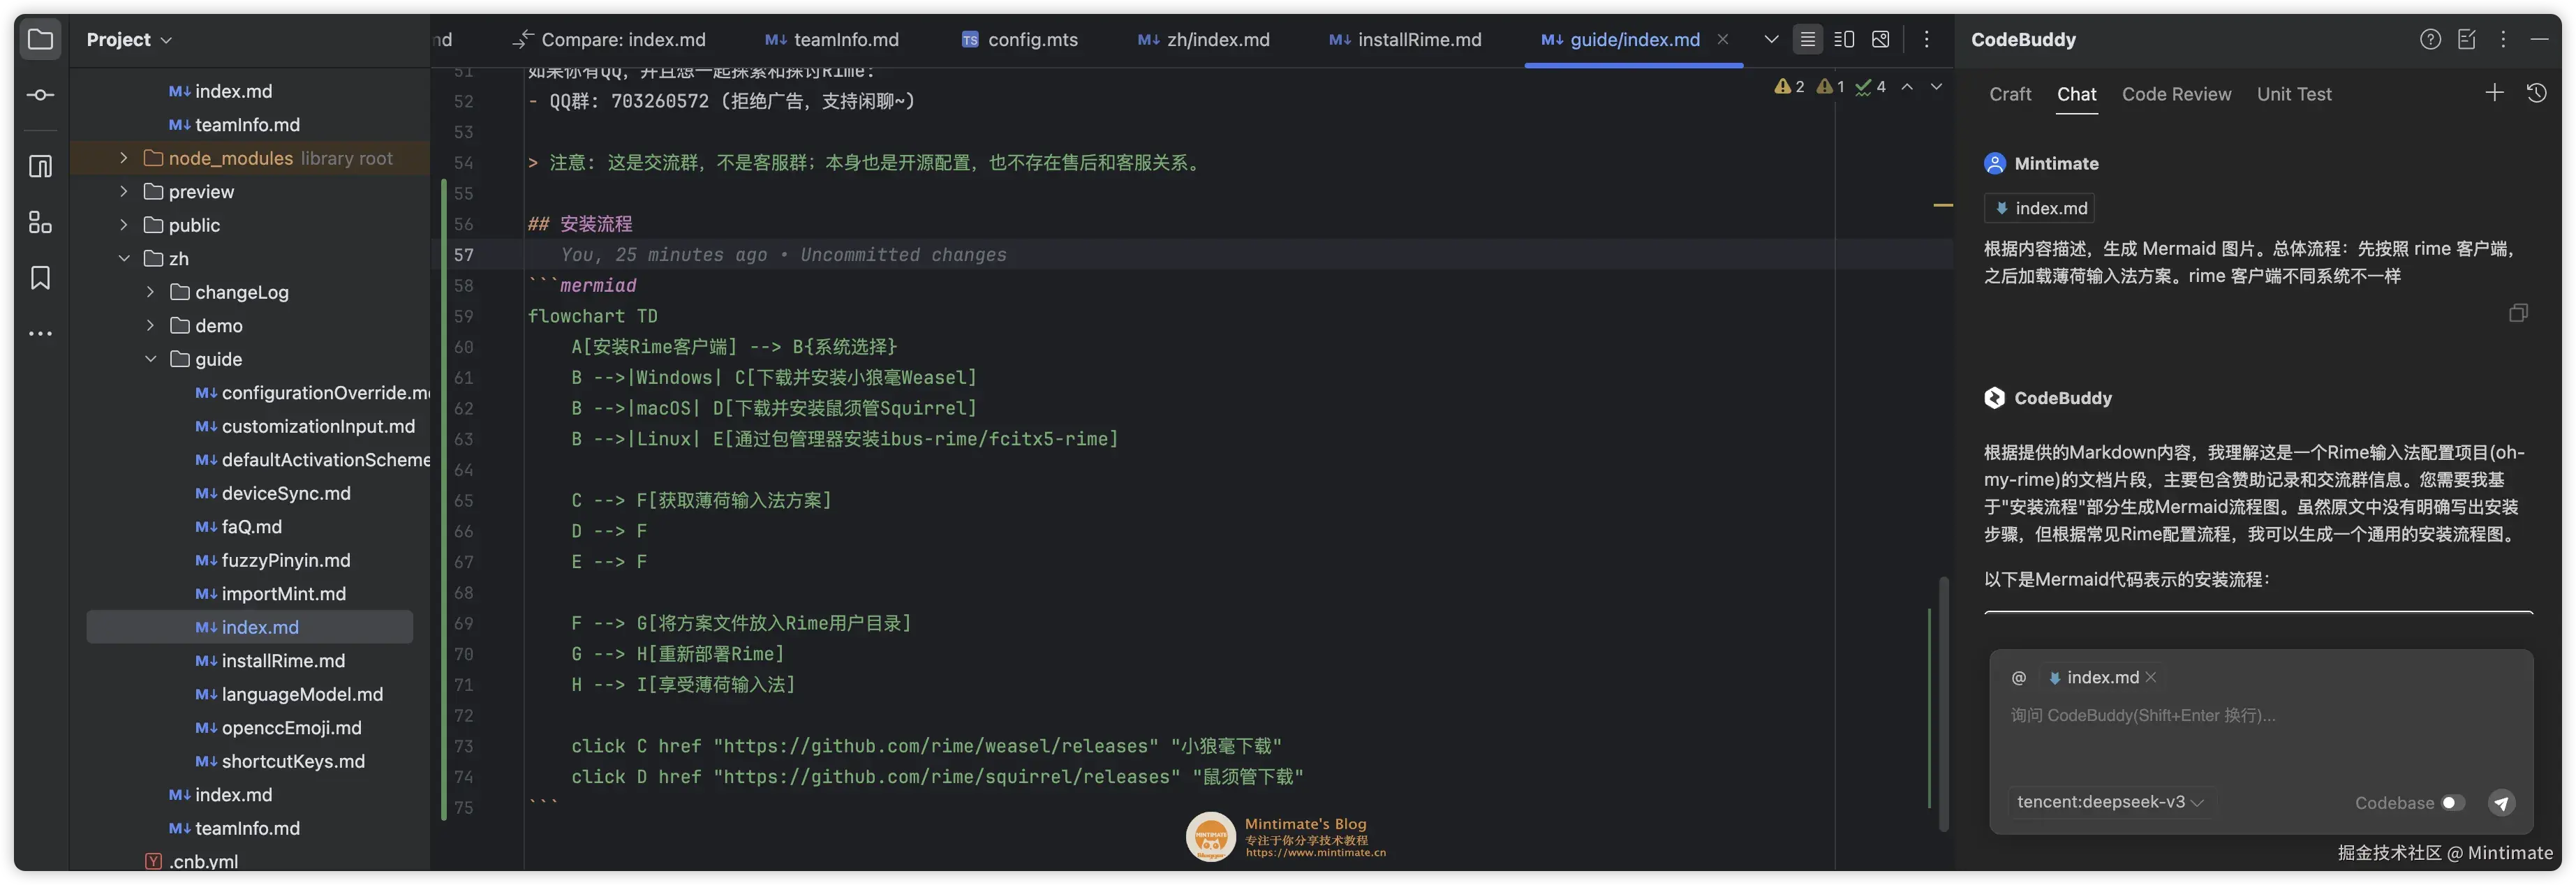This screenshot has width=2576, height=885.
Task: Open importMint.md in project tree
Action: click(x=283, y=594)
